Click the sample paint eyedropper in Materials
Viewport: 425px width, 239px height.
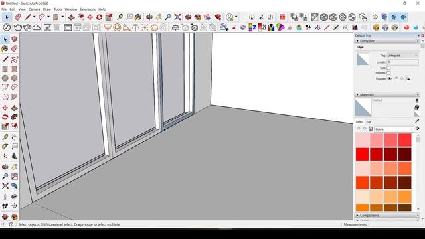(x=417, y=121)
